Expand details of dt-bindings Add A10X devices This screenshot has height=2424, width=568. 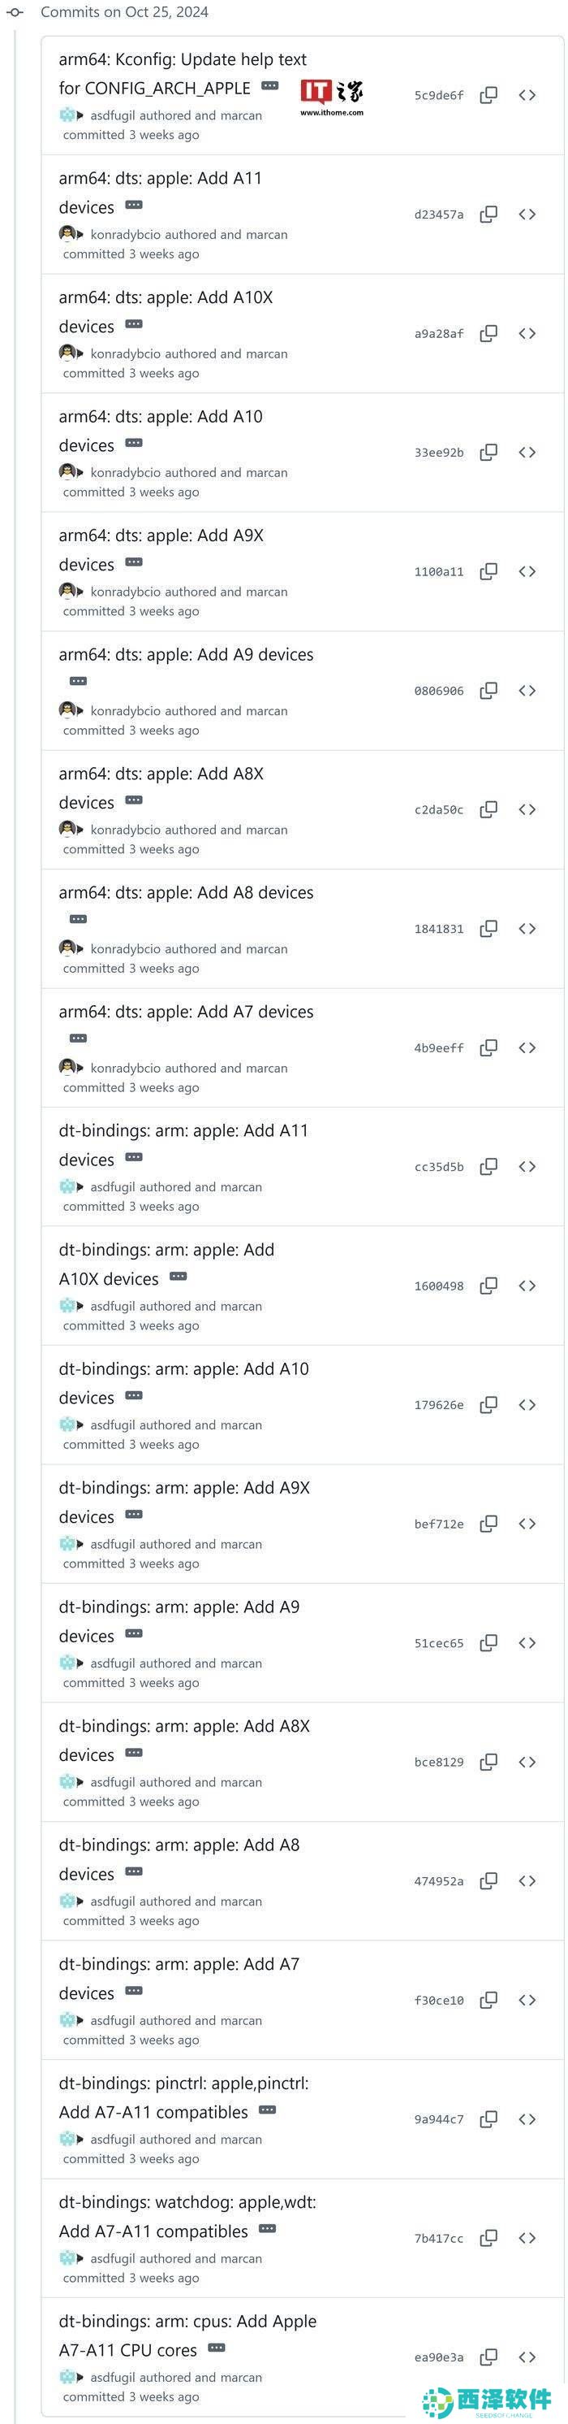click(x=179, y=1276)
